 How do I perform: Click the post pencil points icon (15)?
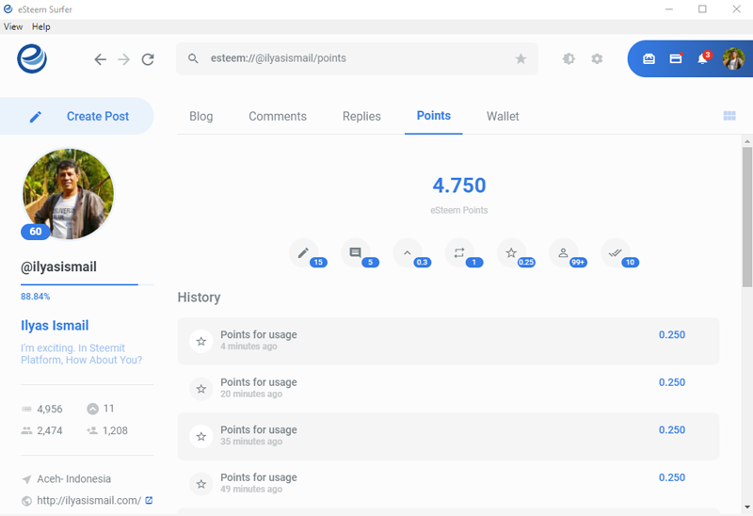point(303,252)
